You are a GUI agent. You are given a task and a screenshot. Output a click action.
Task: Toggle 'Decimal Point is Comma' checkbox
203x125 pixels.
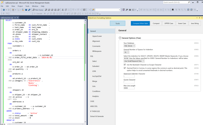[x=125, y=68]
